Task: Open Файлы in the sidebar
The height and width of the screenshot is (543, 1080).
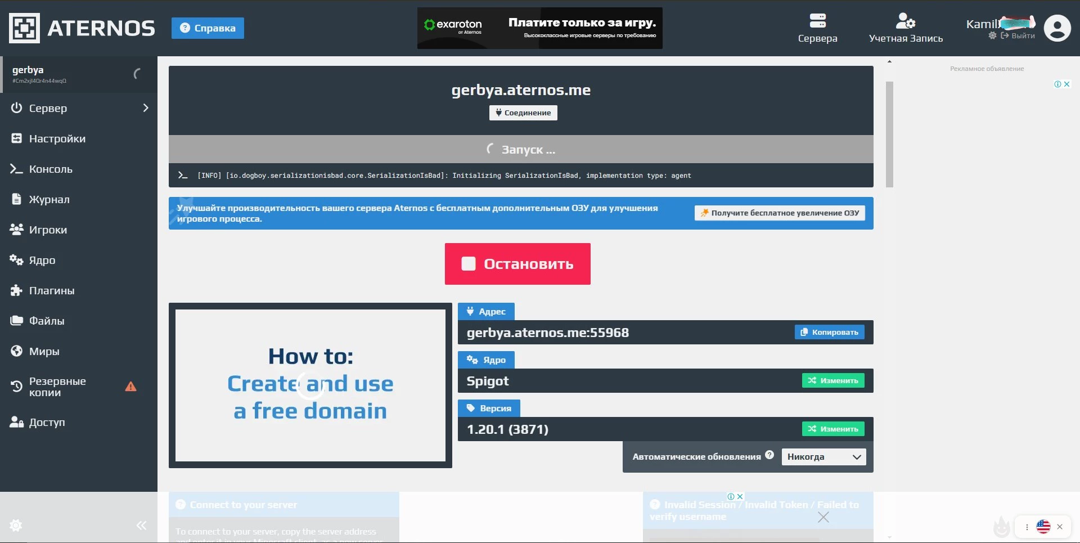Action: 79,321
